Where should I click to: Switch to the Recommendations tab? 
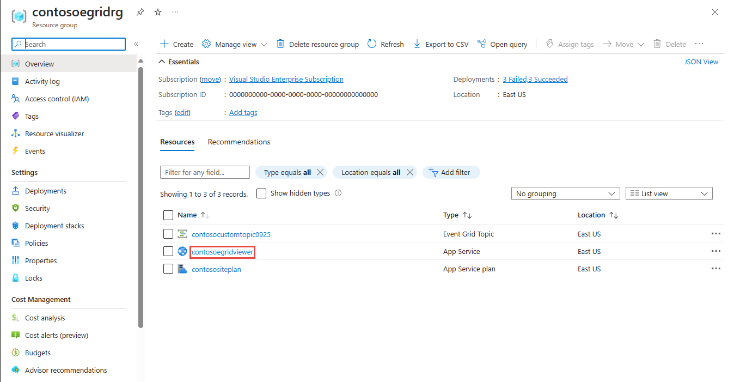(239, 142)
